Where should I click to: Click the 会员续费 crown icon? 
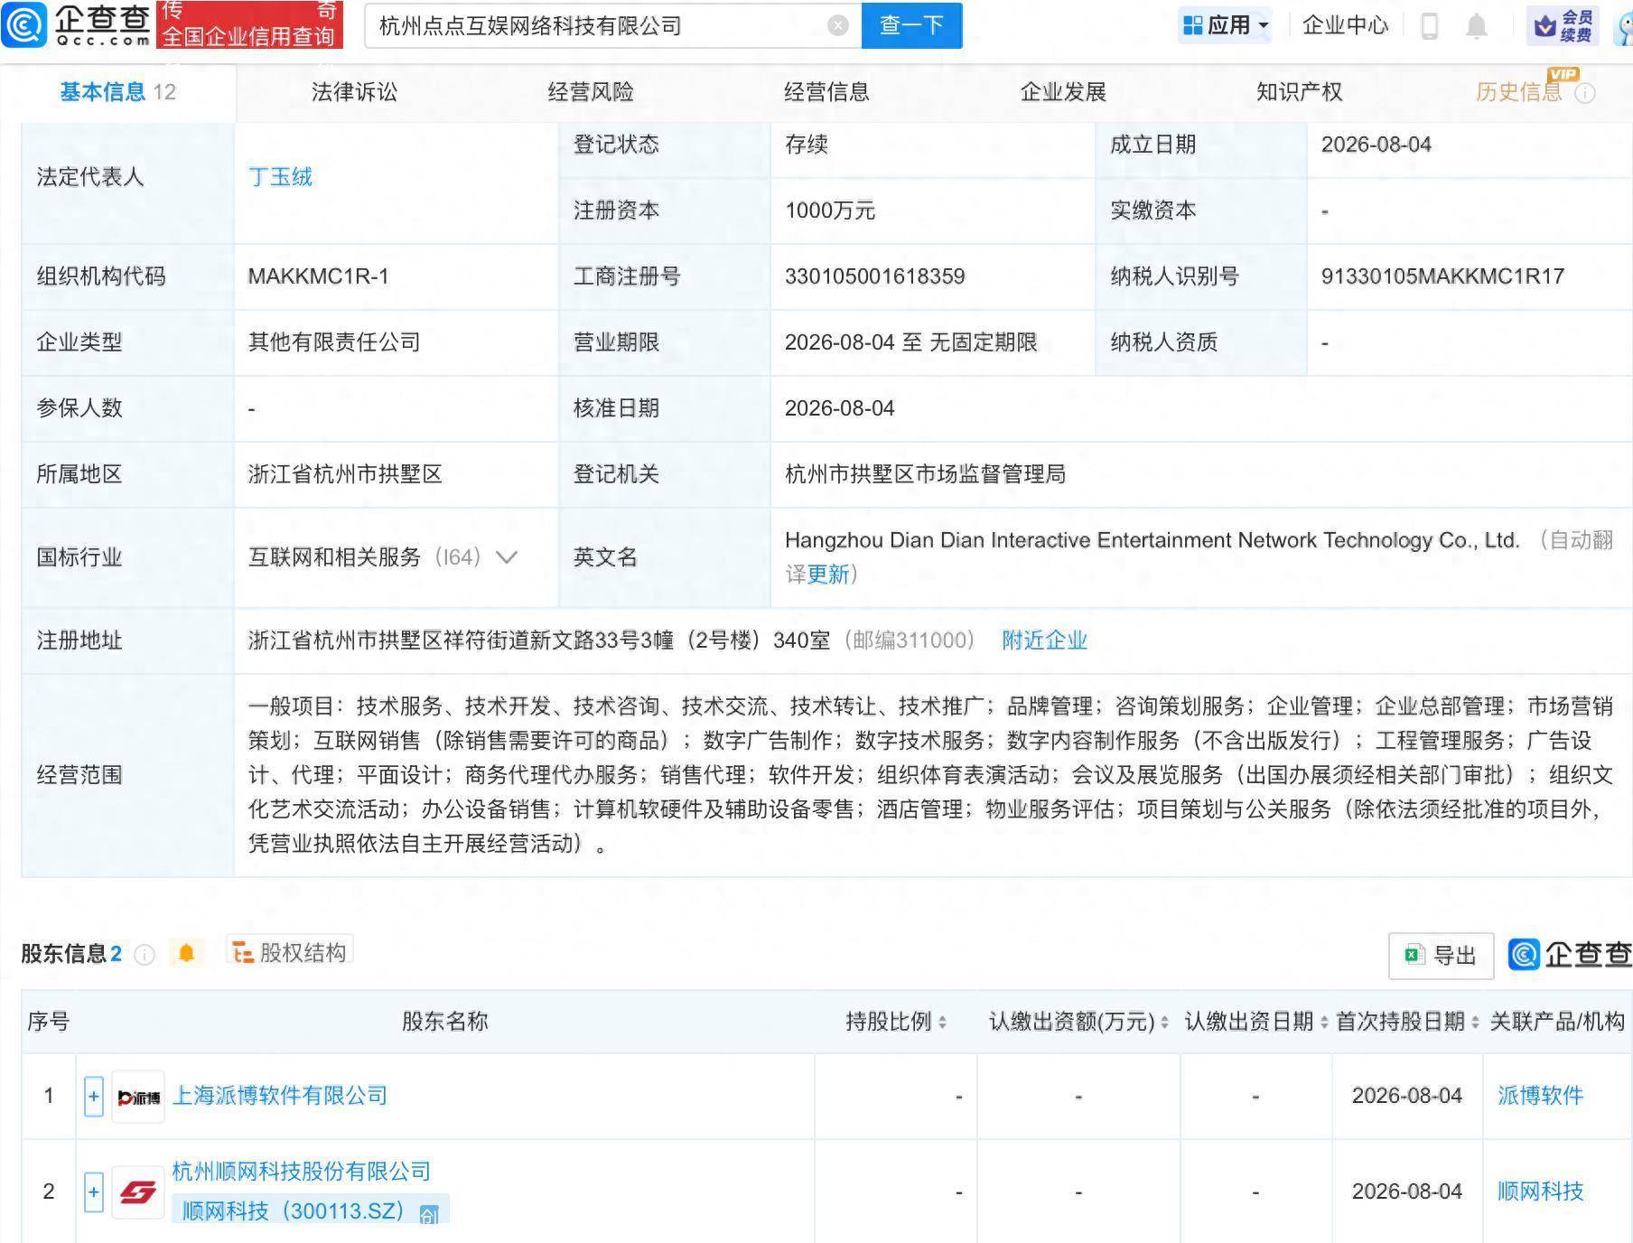click(1545, 25)
